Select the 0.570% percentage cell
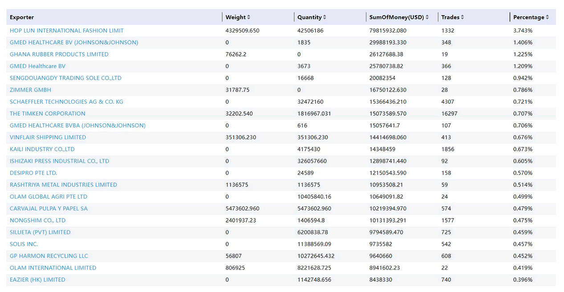 [x=523, y=173]
